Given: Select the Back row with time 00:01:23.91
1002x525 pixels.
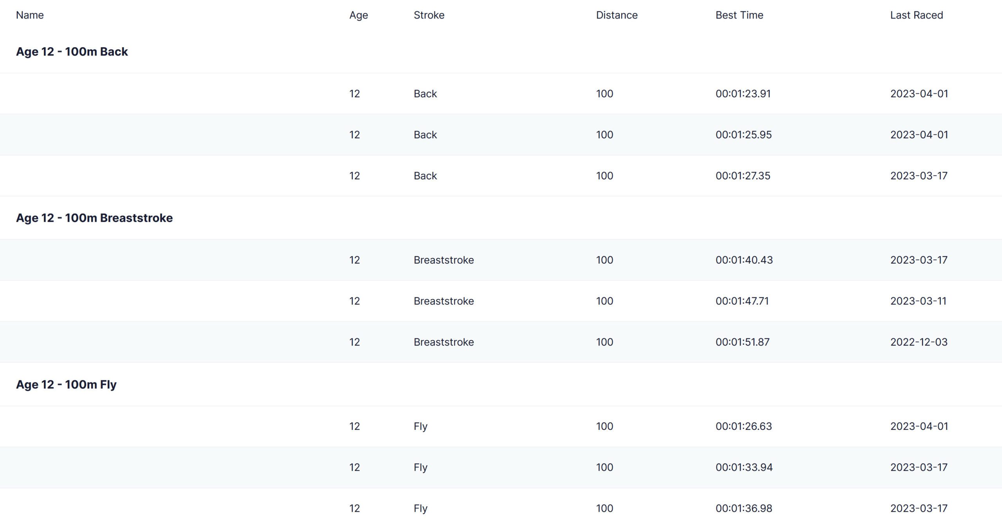Looking at the screenshot, I should pyautogui.click(x=425, y=94).
